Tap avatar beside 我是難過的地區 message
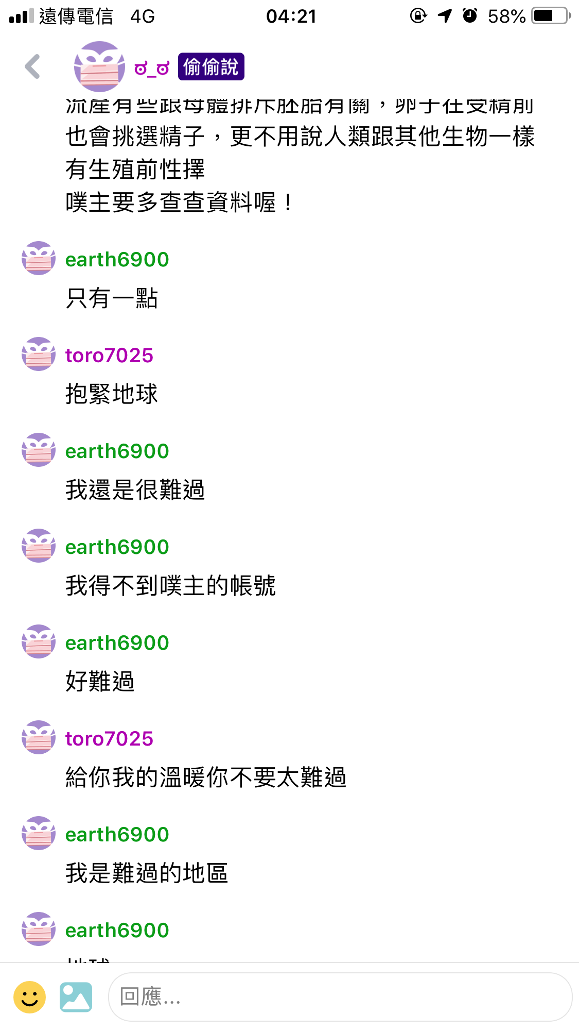The image size is (579, 1031). tap(39, 833)
